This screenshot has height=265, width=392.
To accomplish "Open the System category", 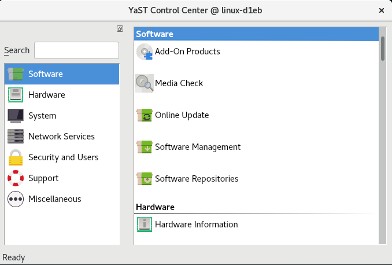I will (42, 116).
